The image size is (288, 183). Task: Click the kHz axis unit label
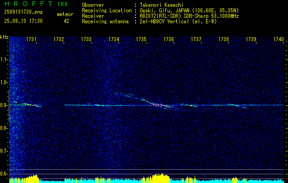coord(5,37)
